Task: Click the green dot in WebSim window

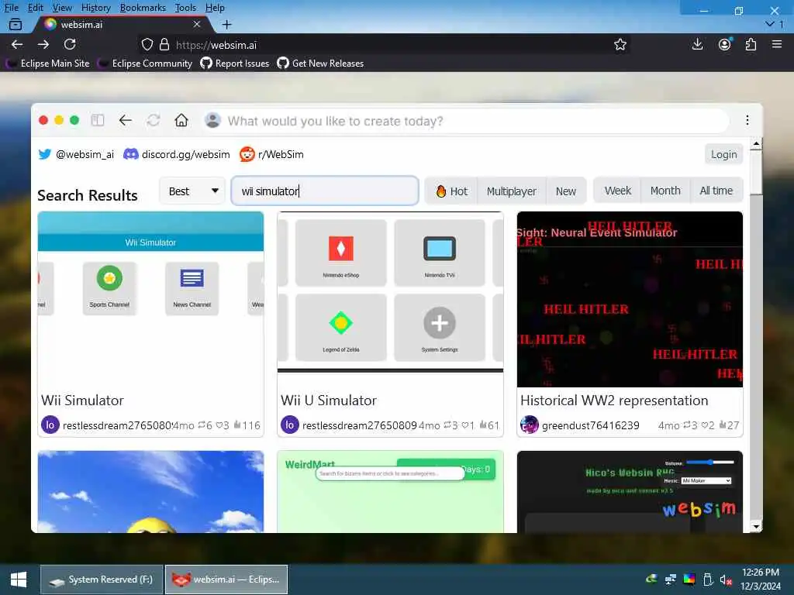Action: (x=74, y=120)
